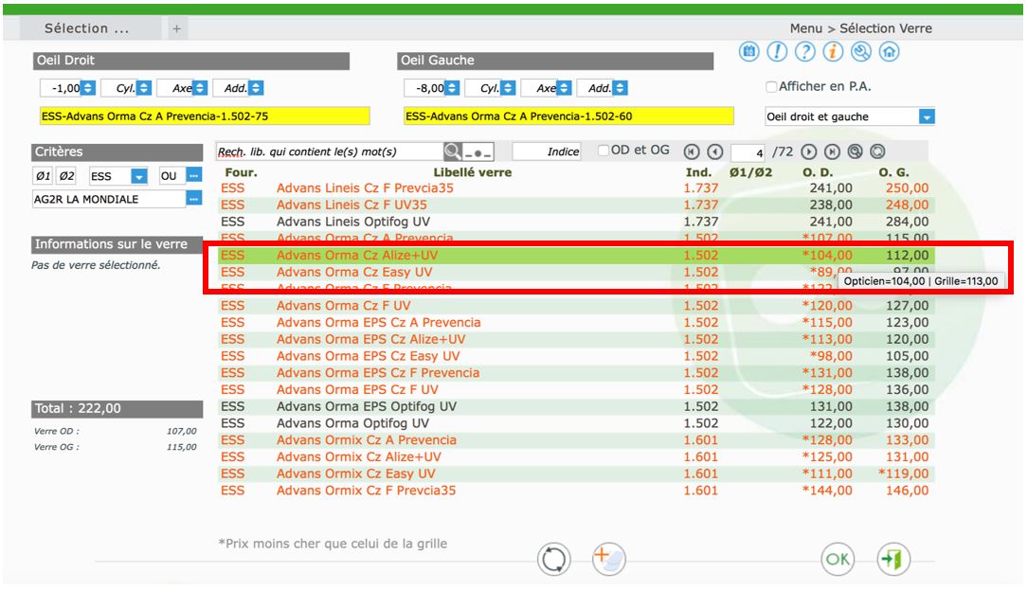Click the circular refresh icon beside page navigation
Screen dimensions: 1027x589
pyautogui.click(x=877, y=152)
